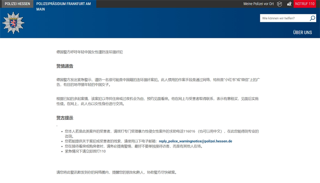The image size is (320, 183).
Task: Click the reply_police_warningnotice email link
Action: (195, 141)
